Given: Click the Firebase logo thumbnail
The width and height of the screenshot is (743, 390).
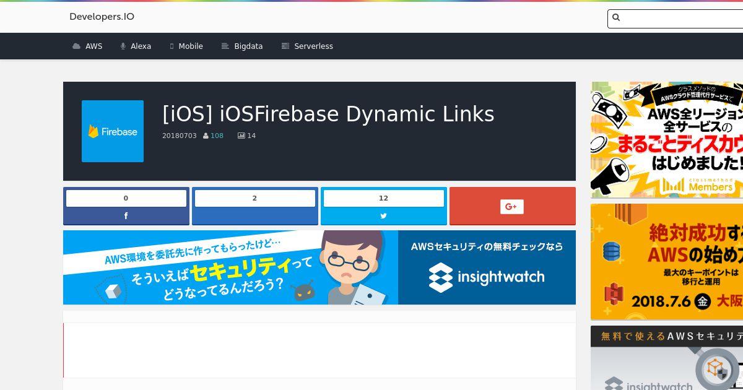Looking at the screenshot, I should coord(113,131).
